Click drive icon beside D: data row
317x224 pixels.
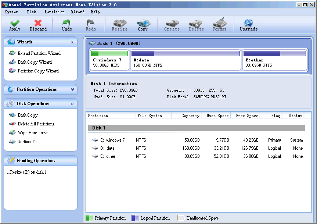point(95,148)
